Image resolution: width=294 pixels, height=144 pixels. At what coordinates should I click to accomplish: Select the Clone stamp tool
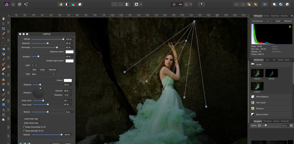coord(3,79)
